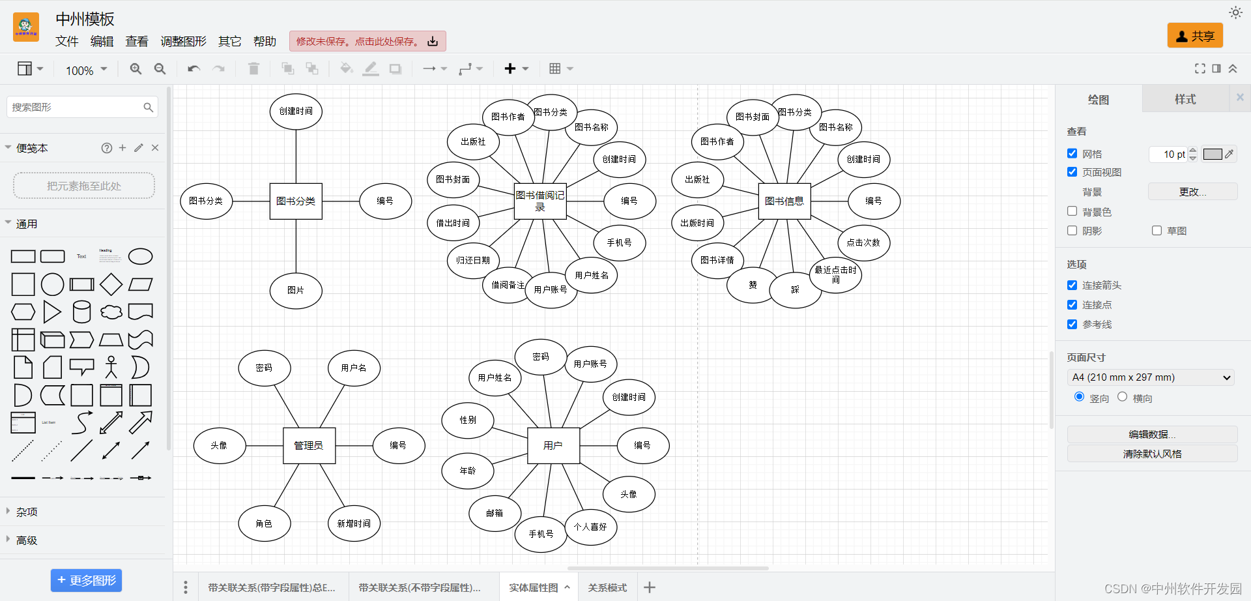Click the 更改 background button

[x=1192, y=192]
